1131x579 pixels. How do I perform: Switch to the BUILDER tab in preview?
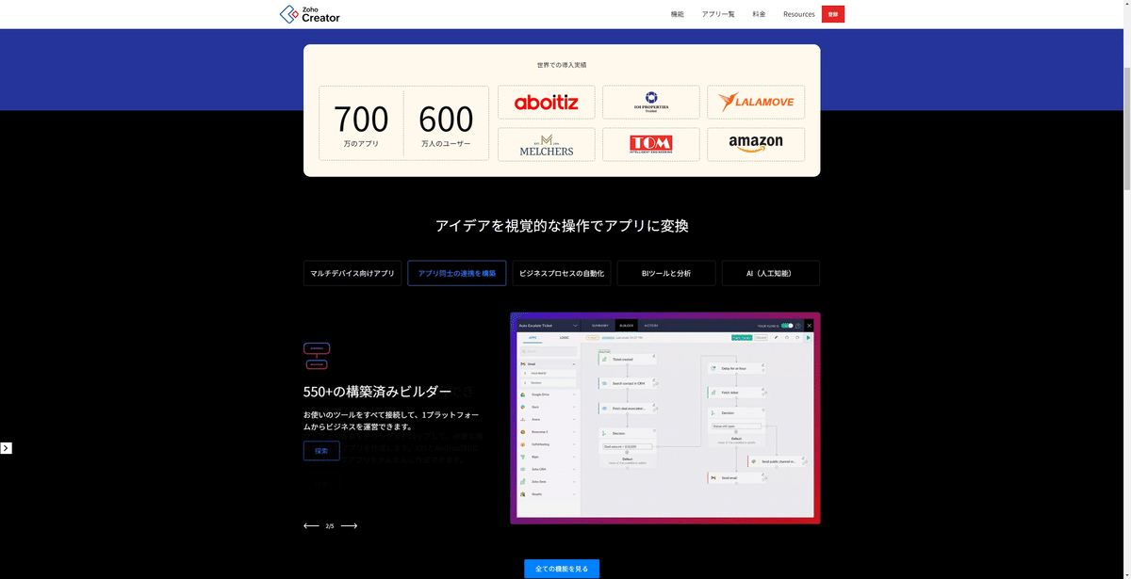(x=627, y=326)
